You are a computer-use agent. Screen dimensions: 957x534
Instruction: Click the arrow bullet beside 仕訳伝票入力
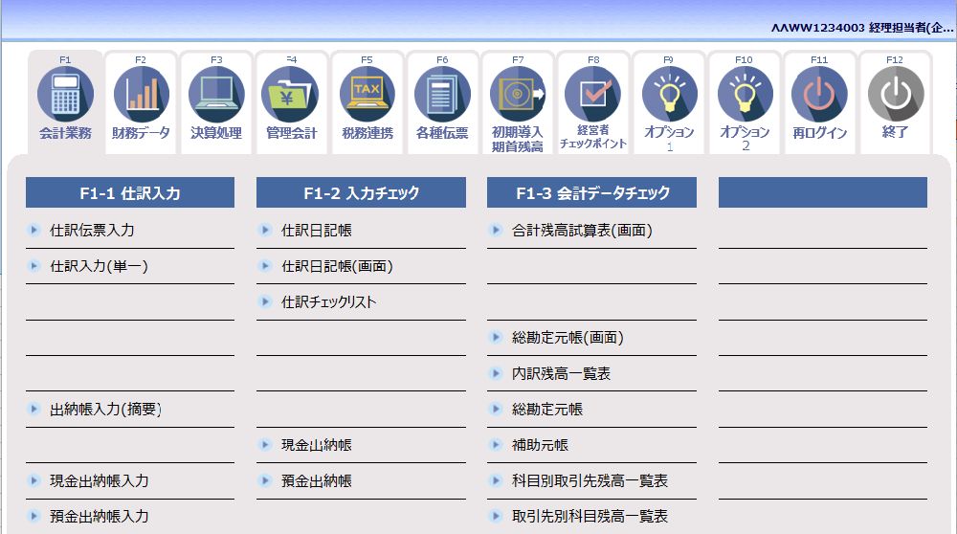34,230
